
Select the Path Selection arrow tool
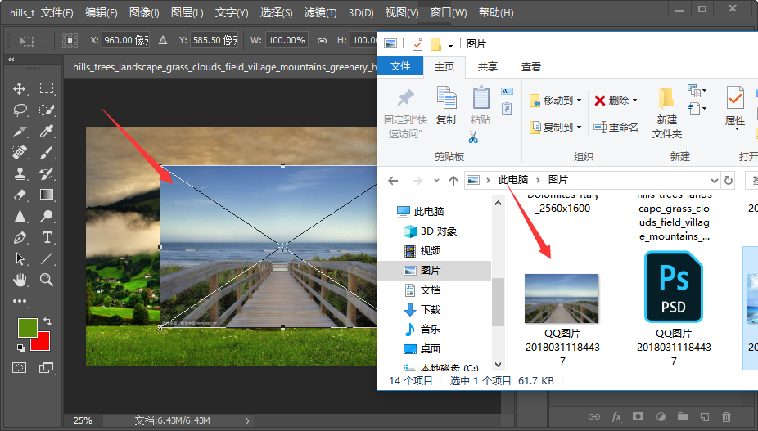click(x=20, y=258)
